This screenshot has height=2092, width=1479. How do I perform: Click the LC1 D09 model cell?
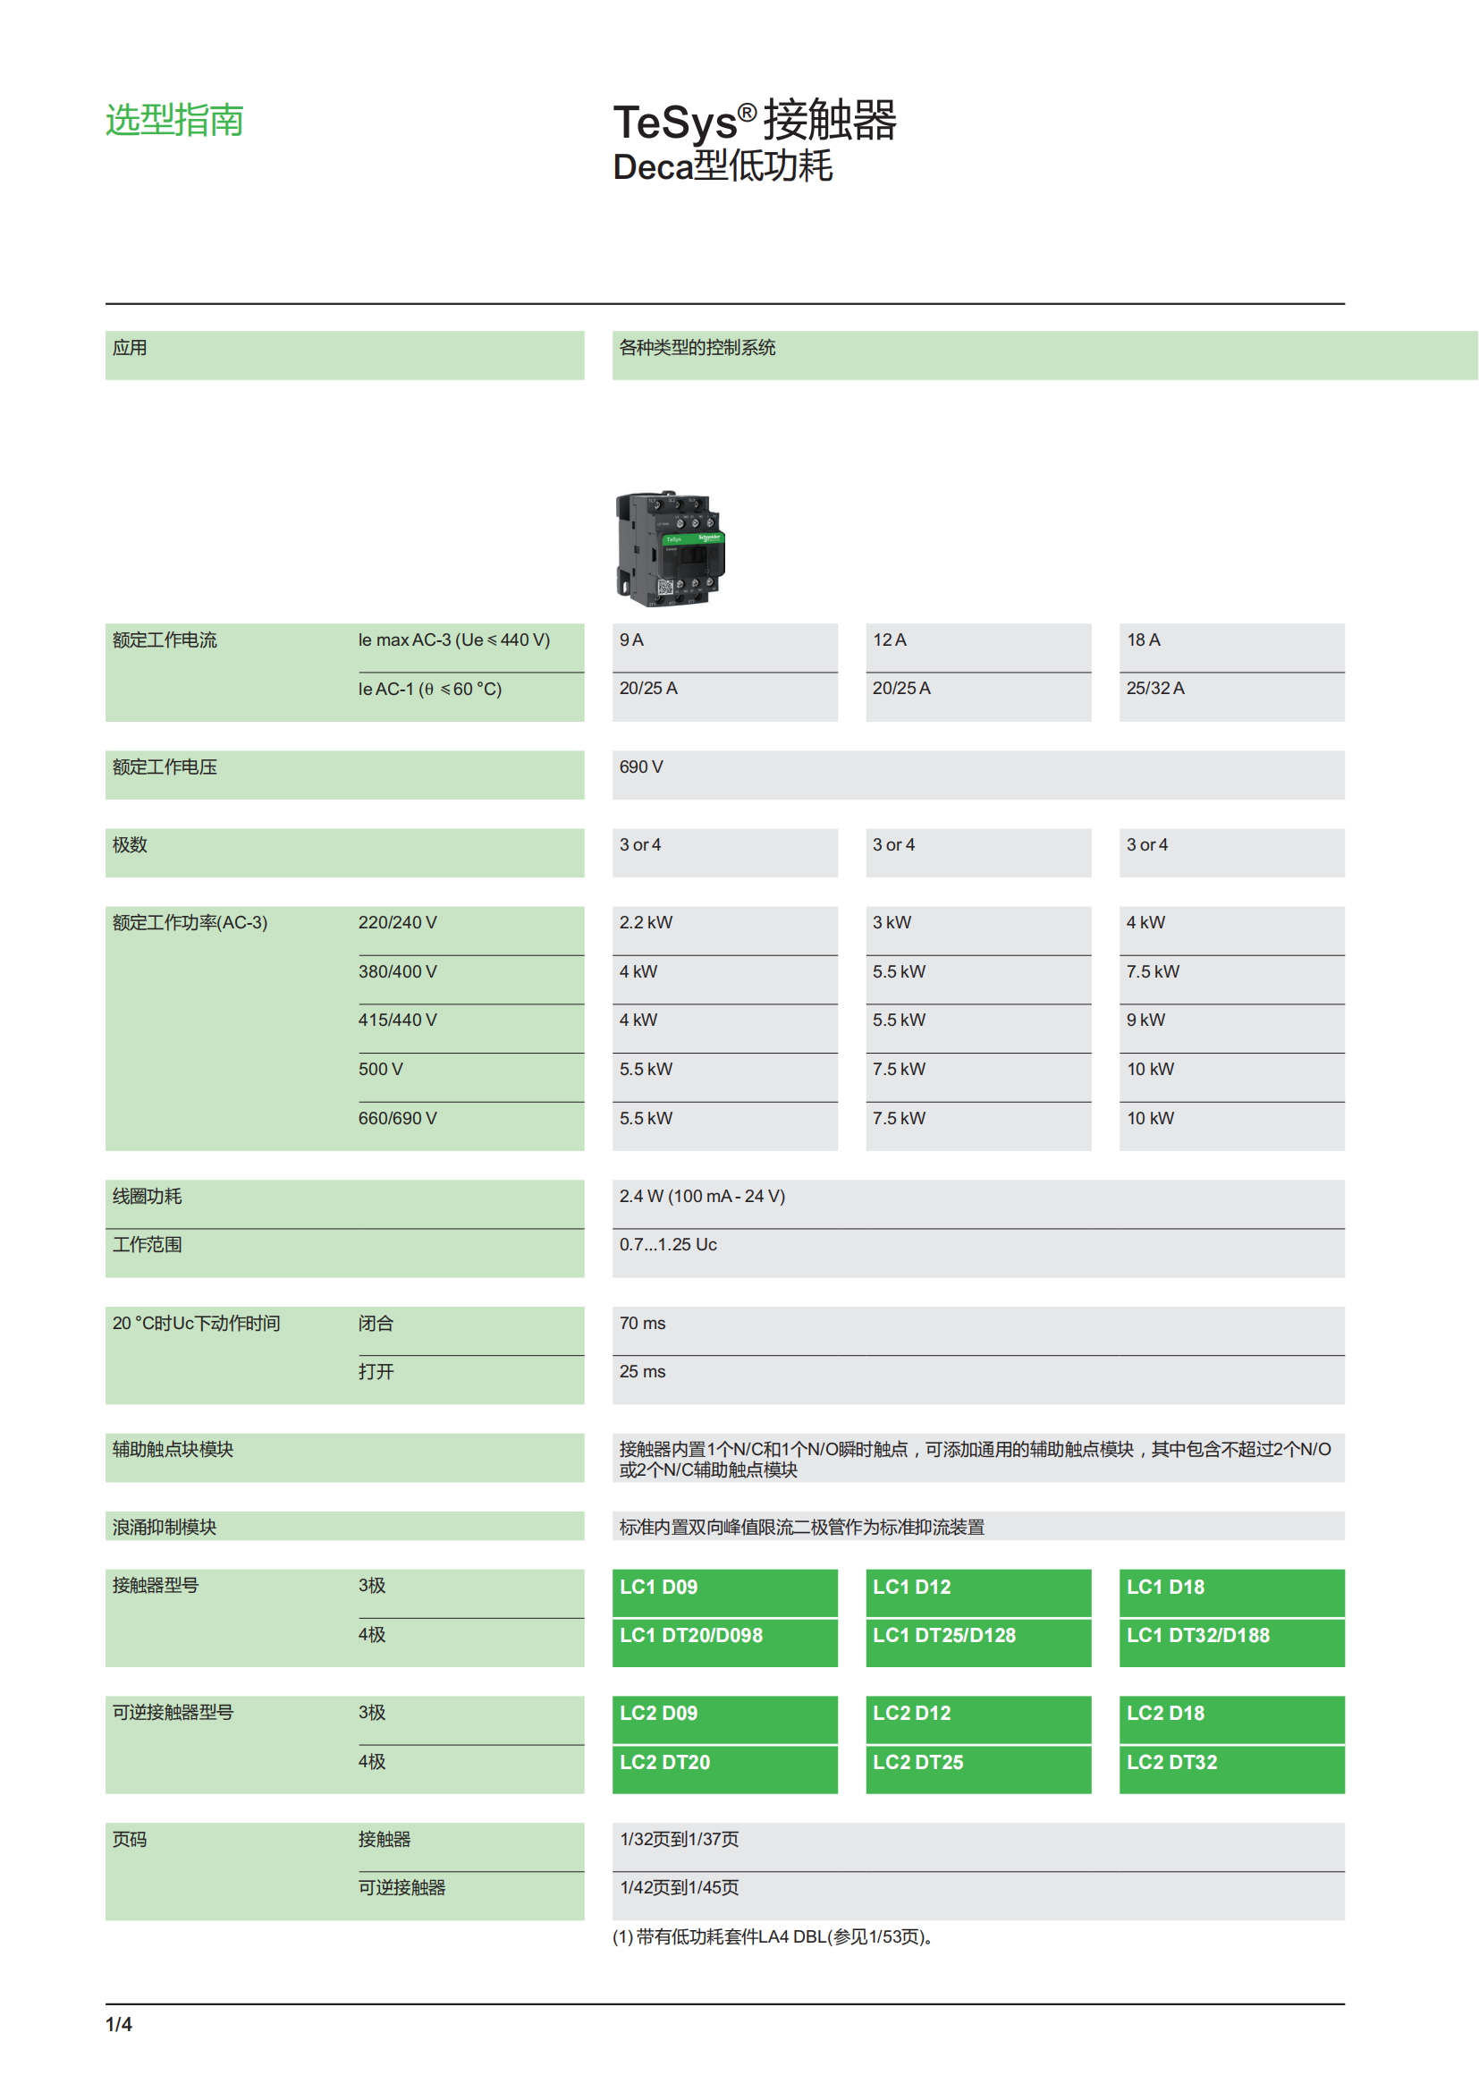(x=725, y=1593)
